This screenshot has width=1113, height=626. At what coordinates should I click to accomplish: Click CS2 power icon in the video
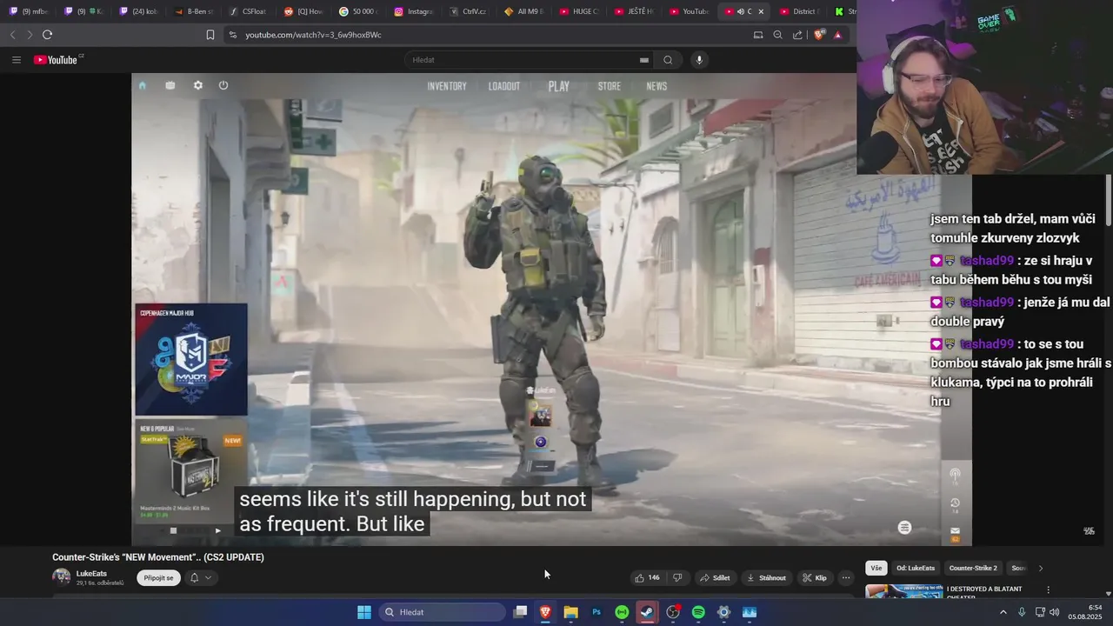[223, 85]
